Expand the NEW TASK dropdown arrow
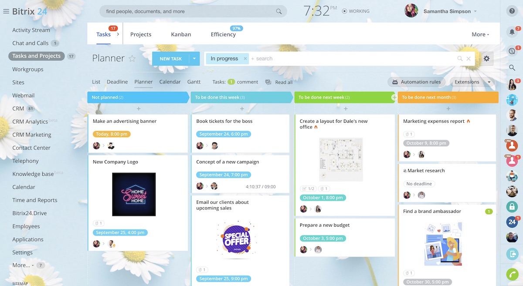Image resolution: width=523 pixels, height=286 pixels. coord(194,59)
